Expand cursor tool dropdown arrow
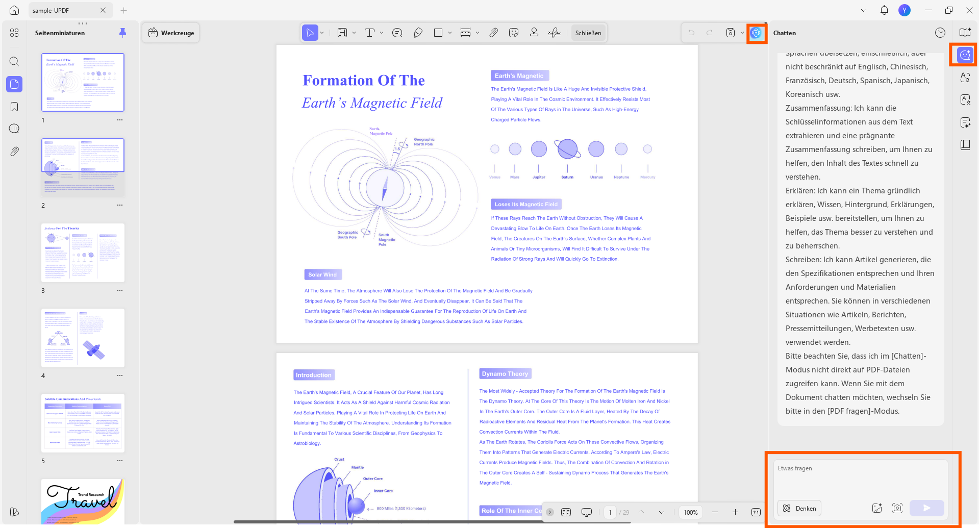Viewport: 979px width, 528px height. 322,33
